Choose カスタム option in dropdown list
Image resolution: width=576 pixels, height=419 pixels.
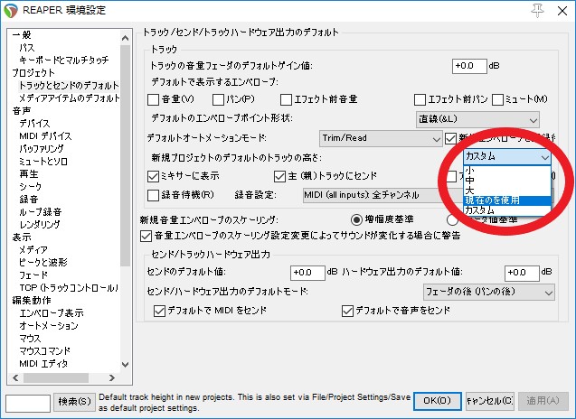[x=507, y=210]
